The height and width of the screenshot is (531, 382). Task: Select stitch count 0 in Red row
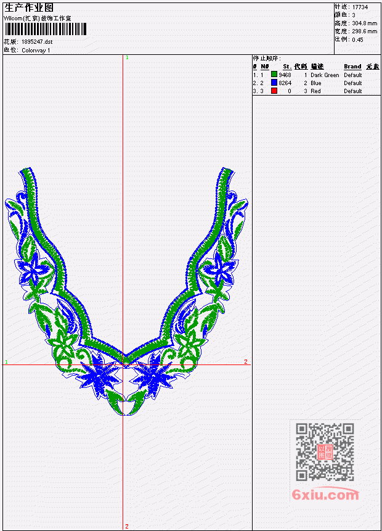tap(290, 91)
